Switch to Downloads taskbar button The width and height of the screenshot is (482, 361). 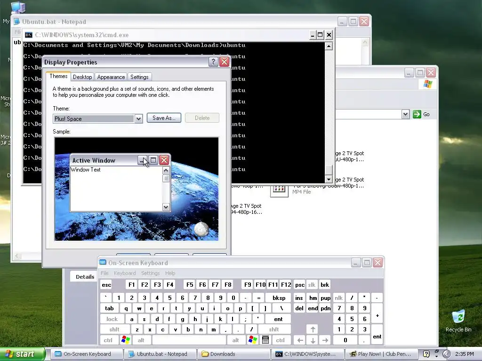pyautogui.click(x=233, y=354)
